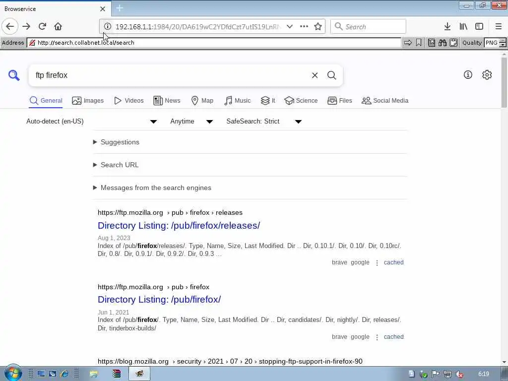Open cached link for /pub/firefox/ result
This screenshot has height=381, width=508.
point(393,337)
